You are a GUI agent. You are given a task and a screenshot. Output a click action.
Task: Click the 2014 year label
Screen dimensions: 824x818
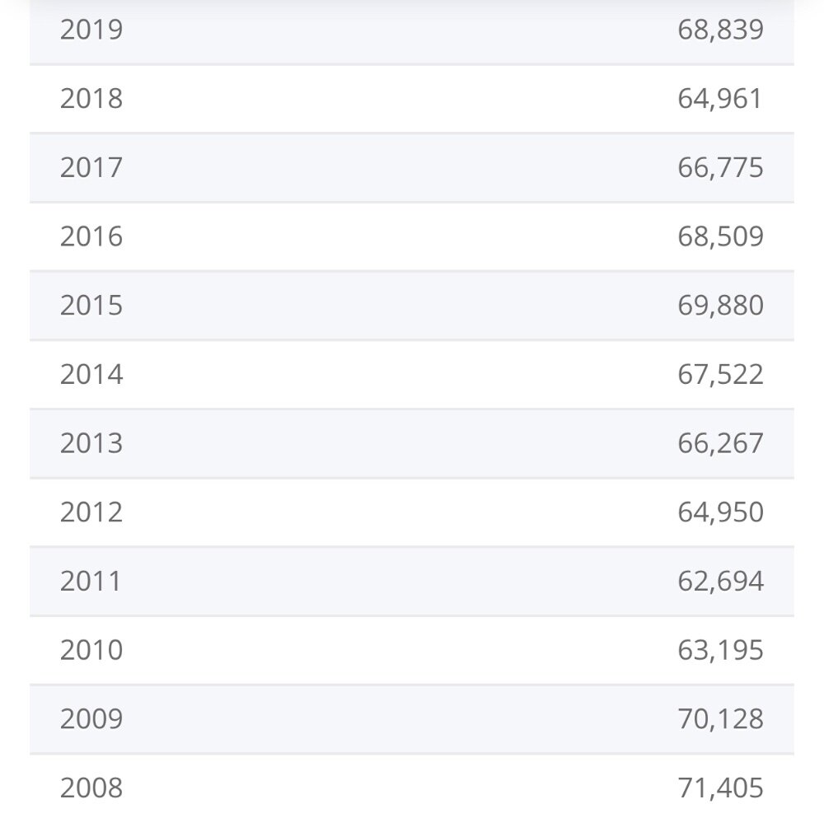[x=91, y=375]
